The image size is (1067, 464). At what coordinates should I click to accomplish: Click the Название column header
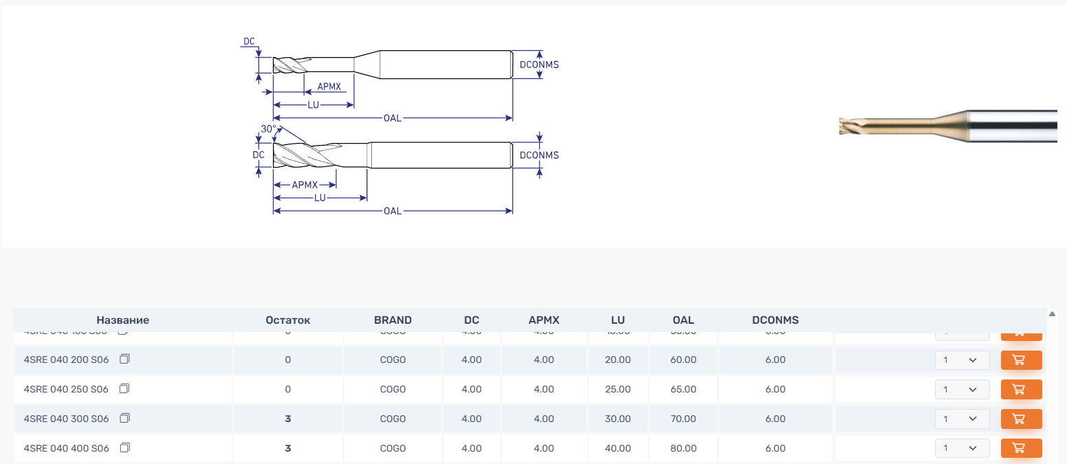pyautogui.click(x=122, y=320)
